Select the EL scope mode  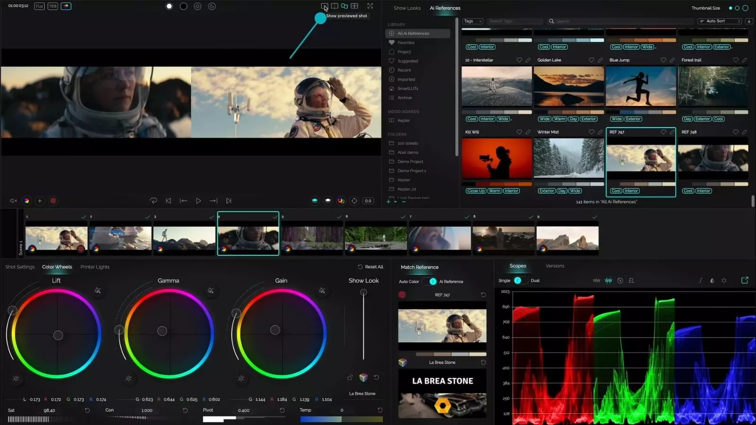click(631, 280)
